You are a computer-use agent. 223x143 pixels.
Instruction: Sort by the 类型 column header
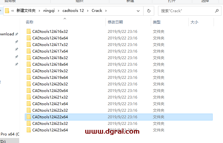point(157,22)
